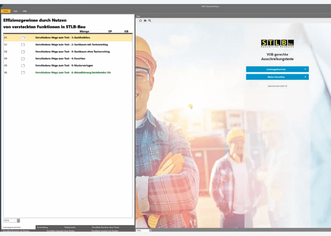This screenshot has height=236, width=331.
Task: Click folder icon of row 03
Action: click(x=23, y=51)
